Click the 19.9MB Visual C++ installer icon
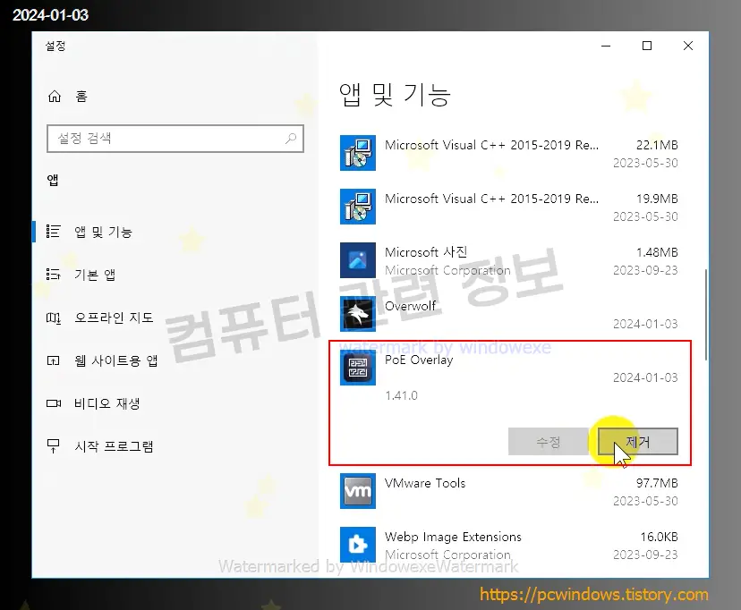741x610 pixels. 358,207
